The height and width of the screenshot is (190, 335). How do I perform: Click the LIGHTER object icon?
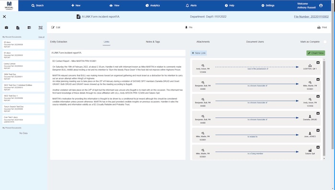pyautogui.click(x=310, y=65)
